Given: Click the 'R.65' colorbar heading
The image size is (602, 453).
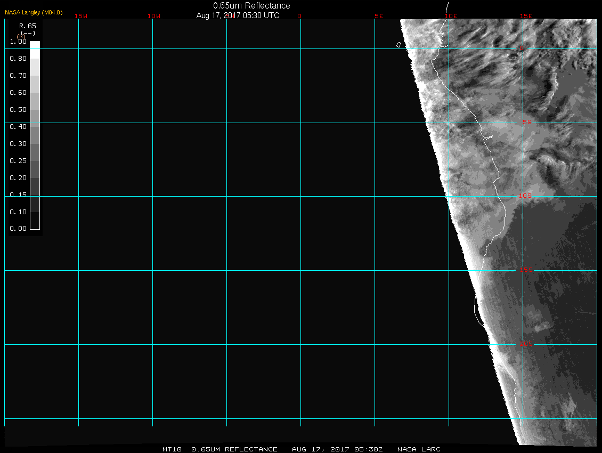Looking at the screenshot, I should pos(28,26).
